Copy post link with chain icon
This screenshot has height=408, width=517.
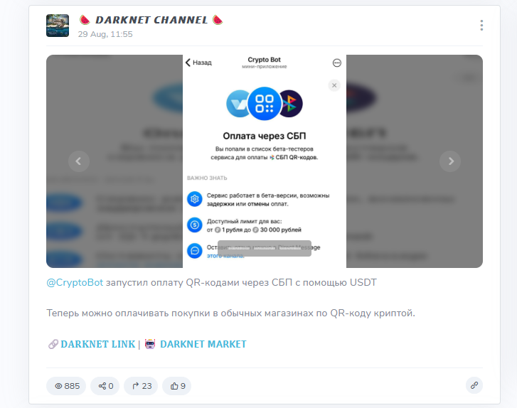click(474, 385)
